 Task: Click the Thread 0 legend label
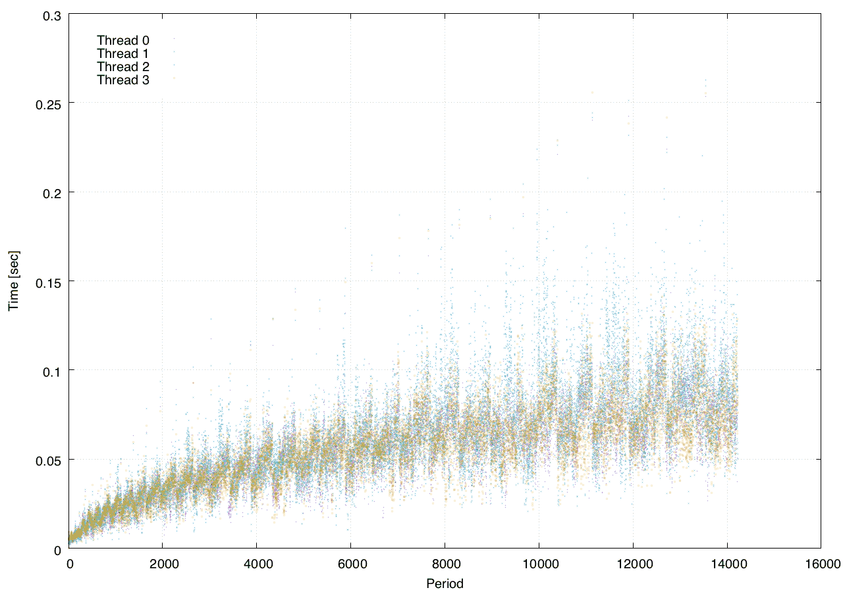point(123,40)
